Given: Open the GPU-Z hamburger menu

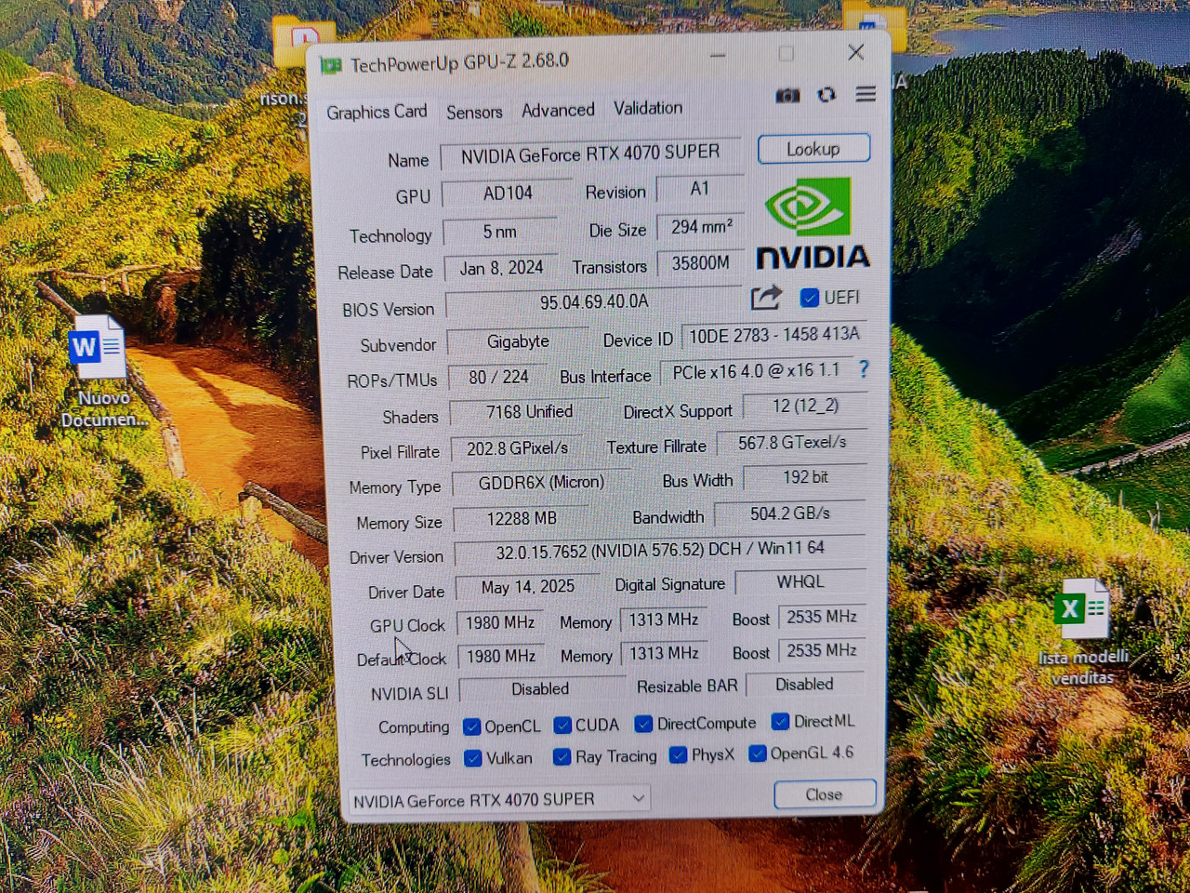Looking at the screenshot, I should click(866, 94).
